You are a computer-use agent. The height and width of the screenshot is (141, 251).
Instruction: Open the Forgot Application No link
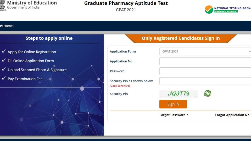(233, 115)
